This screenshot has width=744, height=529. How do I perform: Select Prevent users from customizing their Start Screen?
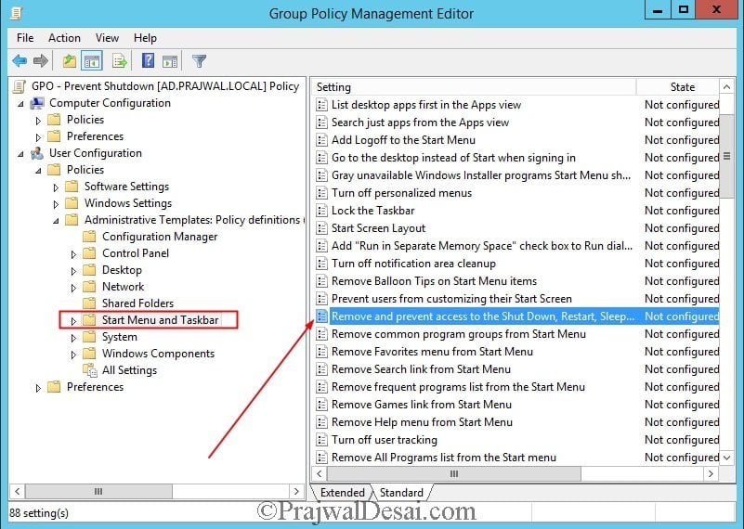click(516, 299)
